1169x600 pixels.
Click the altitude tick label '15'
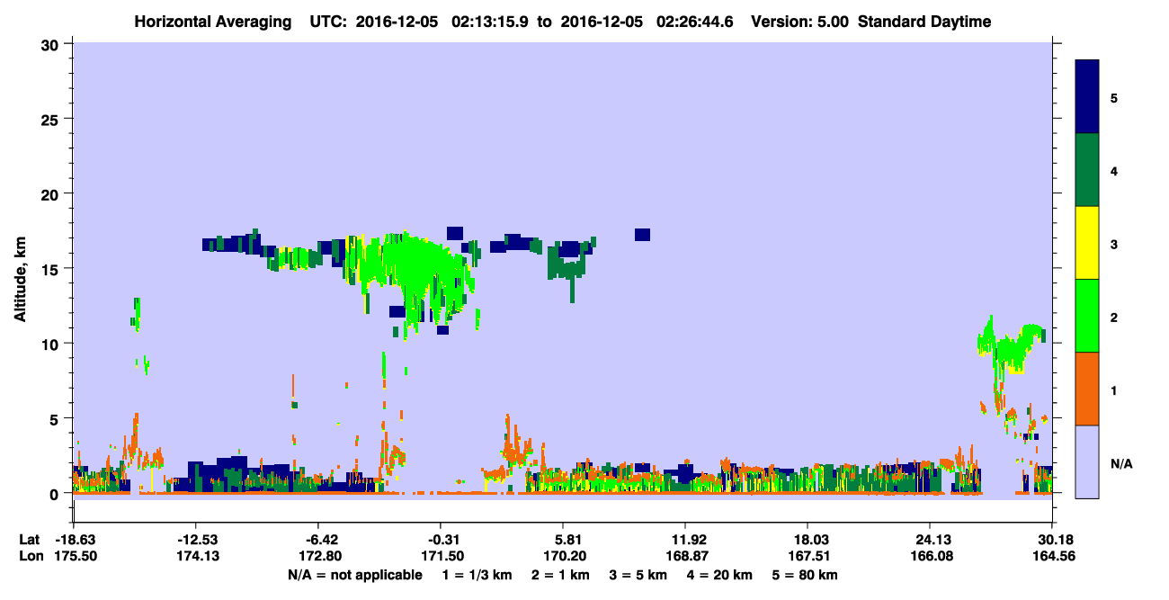point(51,268)
